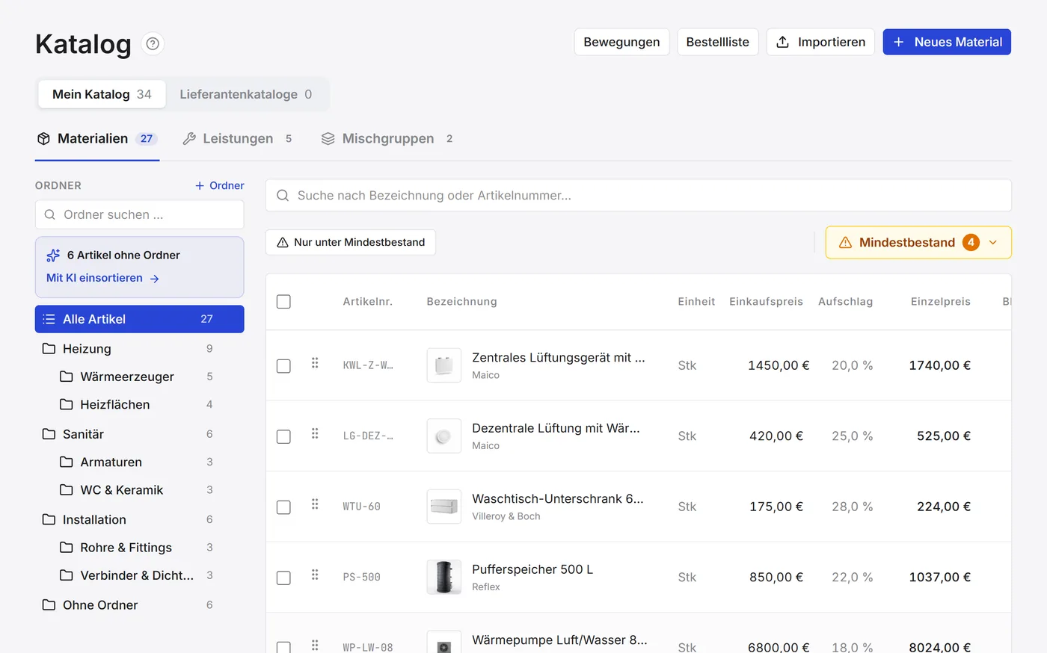This screenshot has width=1047, height=653.
Task: Click the 25,0 % markup cell
Action: tap(853, 436)
